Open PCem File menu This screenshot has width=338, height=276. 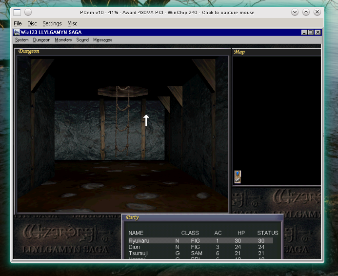[x=18, y=23]
